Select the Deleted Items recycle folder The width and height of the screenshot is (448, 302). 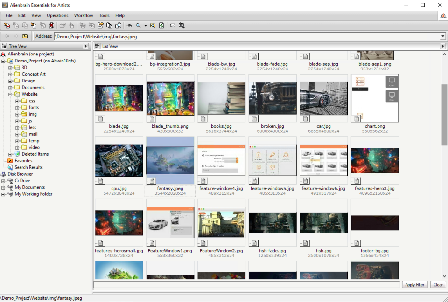tap(35, 154)
